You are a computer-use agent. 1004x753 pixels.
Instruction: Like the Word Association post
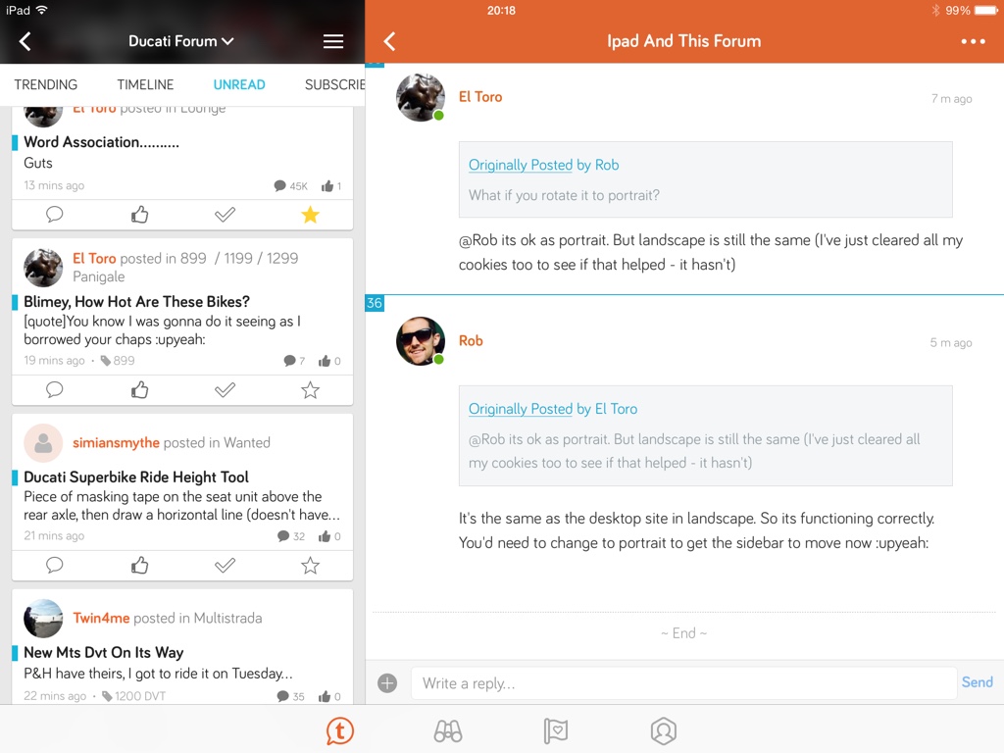[139, 215]
